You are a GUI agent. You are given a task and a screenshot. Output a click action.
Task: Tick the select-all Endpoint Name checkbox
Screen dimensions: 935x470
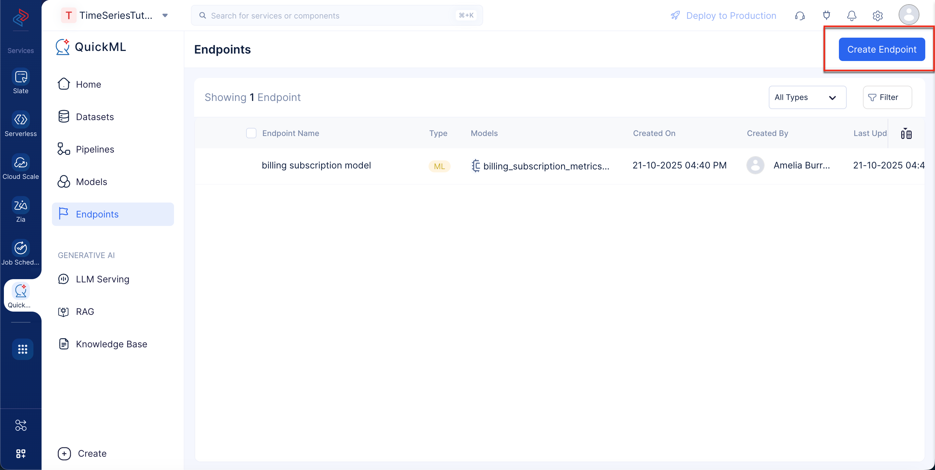click(251, 133)
